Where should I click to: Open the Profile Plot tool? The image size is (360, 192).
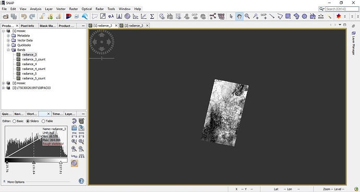136,16
